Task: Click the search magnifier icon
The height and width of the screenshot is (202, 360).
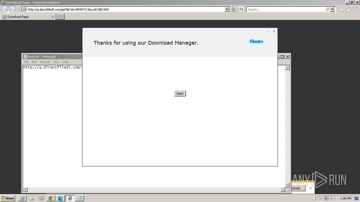Action: [327, 9]
